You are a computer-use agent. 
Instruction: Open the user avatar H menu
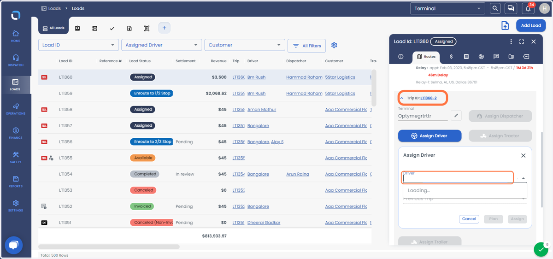(x=544, y=8)
